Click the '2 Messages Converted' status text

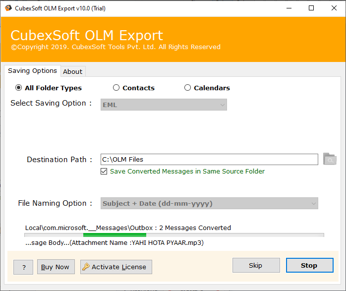coord(195,228)
